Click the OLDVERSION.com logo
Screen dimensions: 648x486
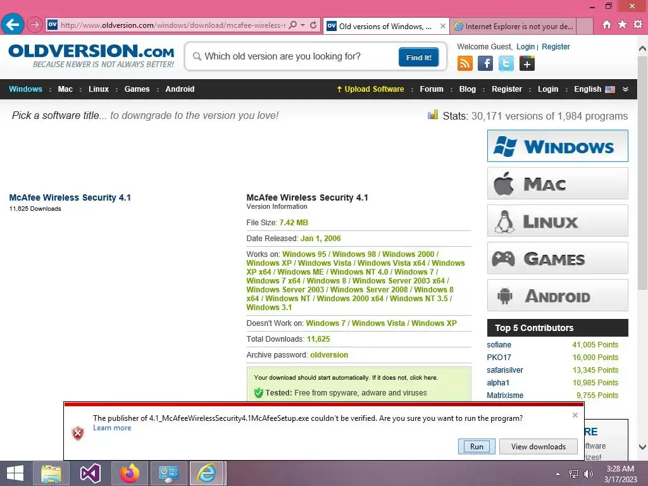pos(91,56)
